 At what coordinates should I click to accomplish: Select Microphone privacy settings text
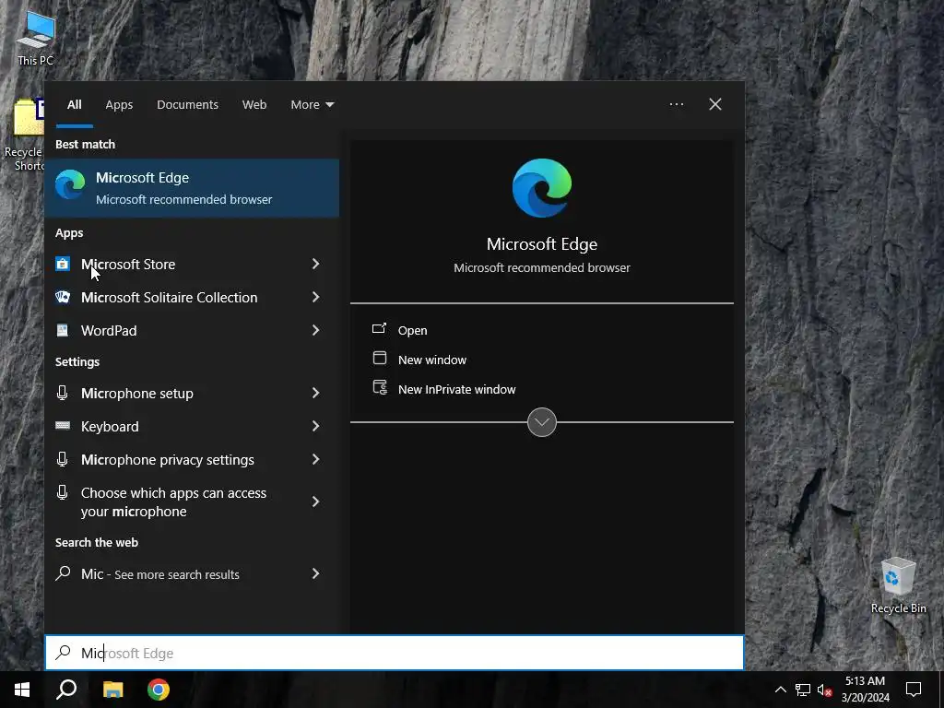pyautogui.click(x=168, y=459)
